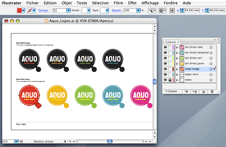Screen dimensions: 226x147
Task: Expand the ton direct vert layer
Action: [177, 58]
